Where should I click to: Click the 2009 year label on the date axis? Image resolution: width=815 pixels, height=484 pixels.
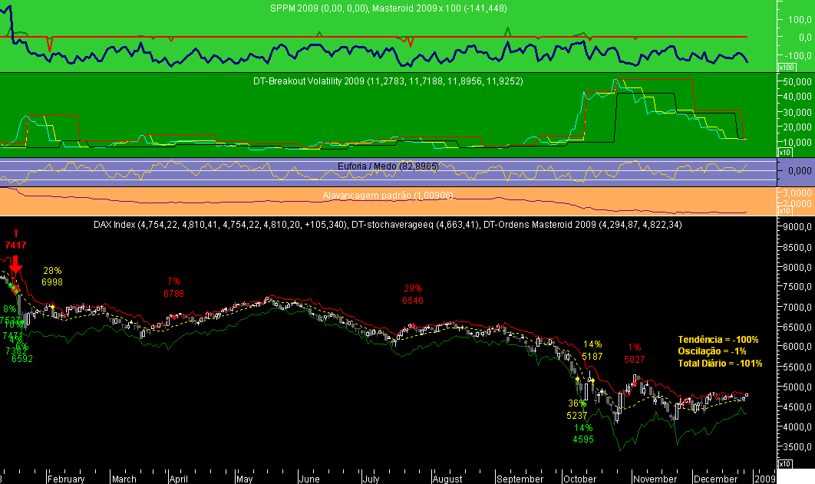click(x=764, y=479)
